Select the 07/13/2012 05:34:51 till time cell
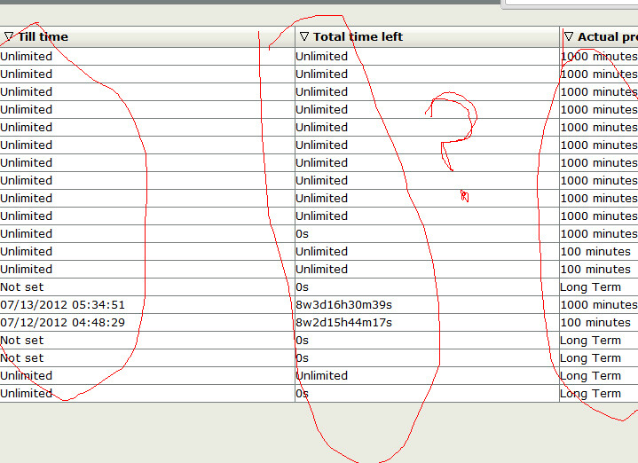The width and height of the screenshot is (638, 463). point(147,305)
